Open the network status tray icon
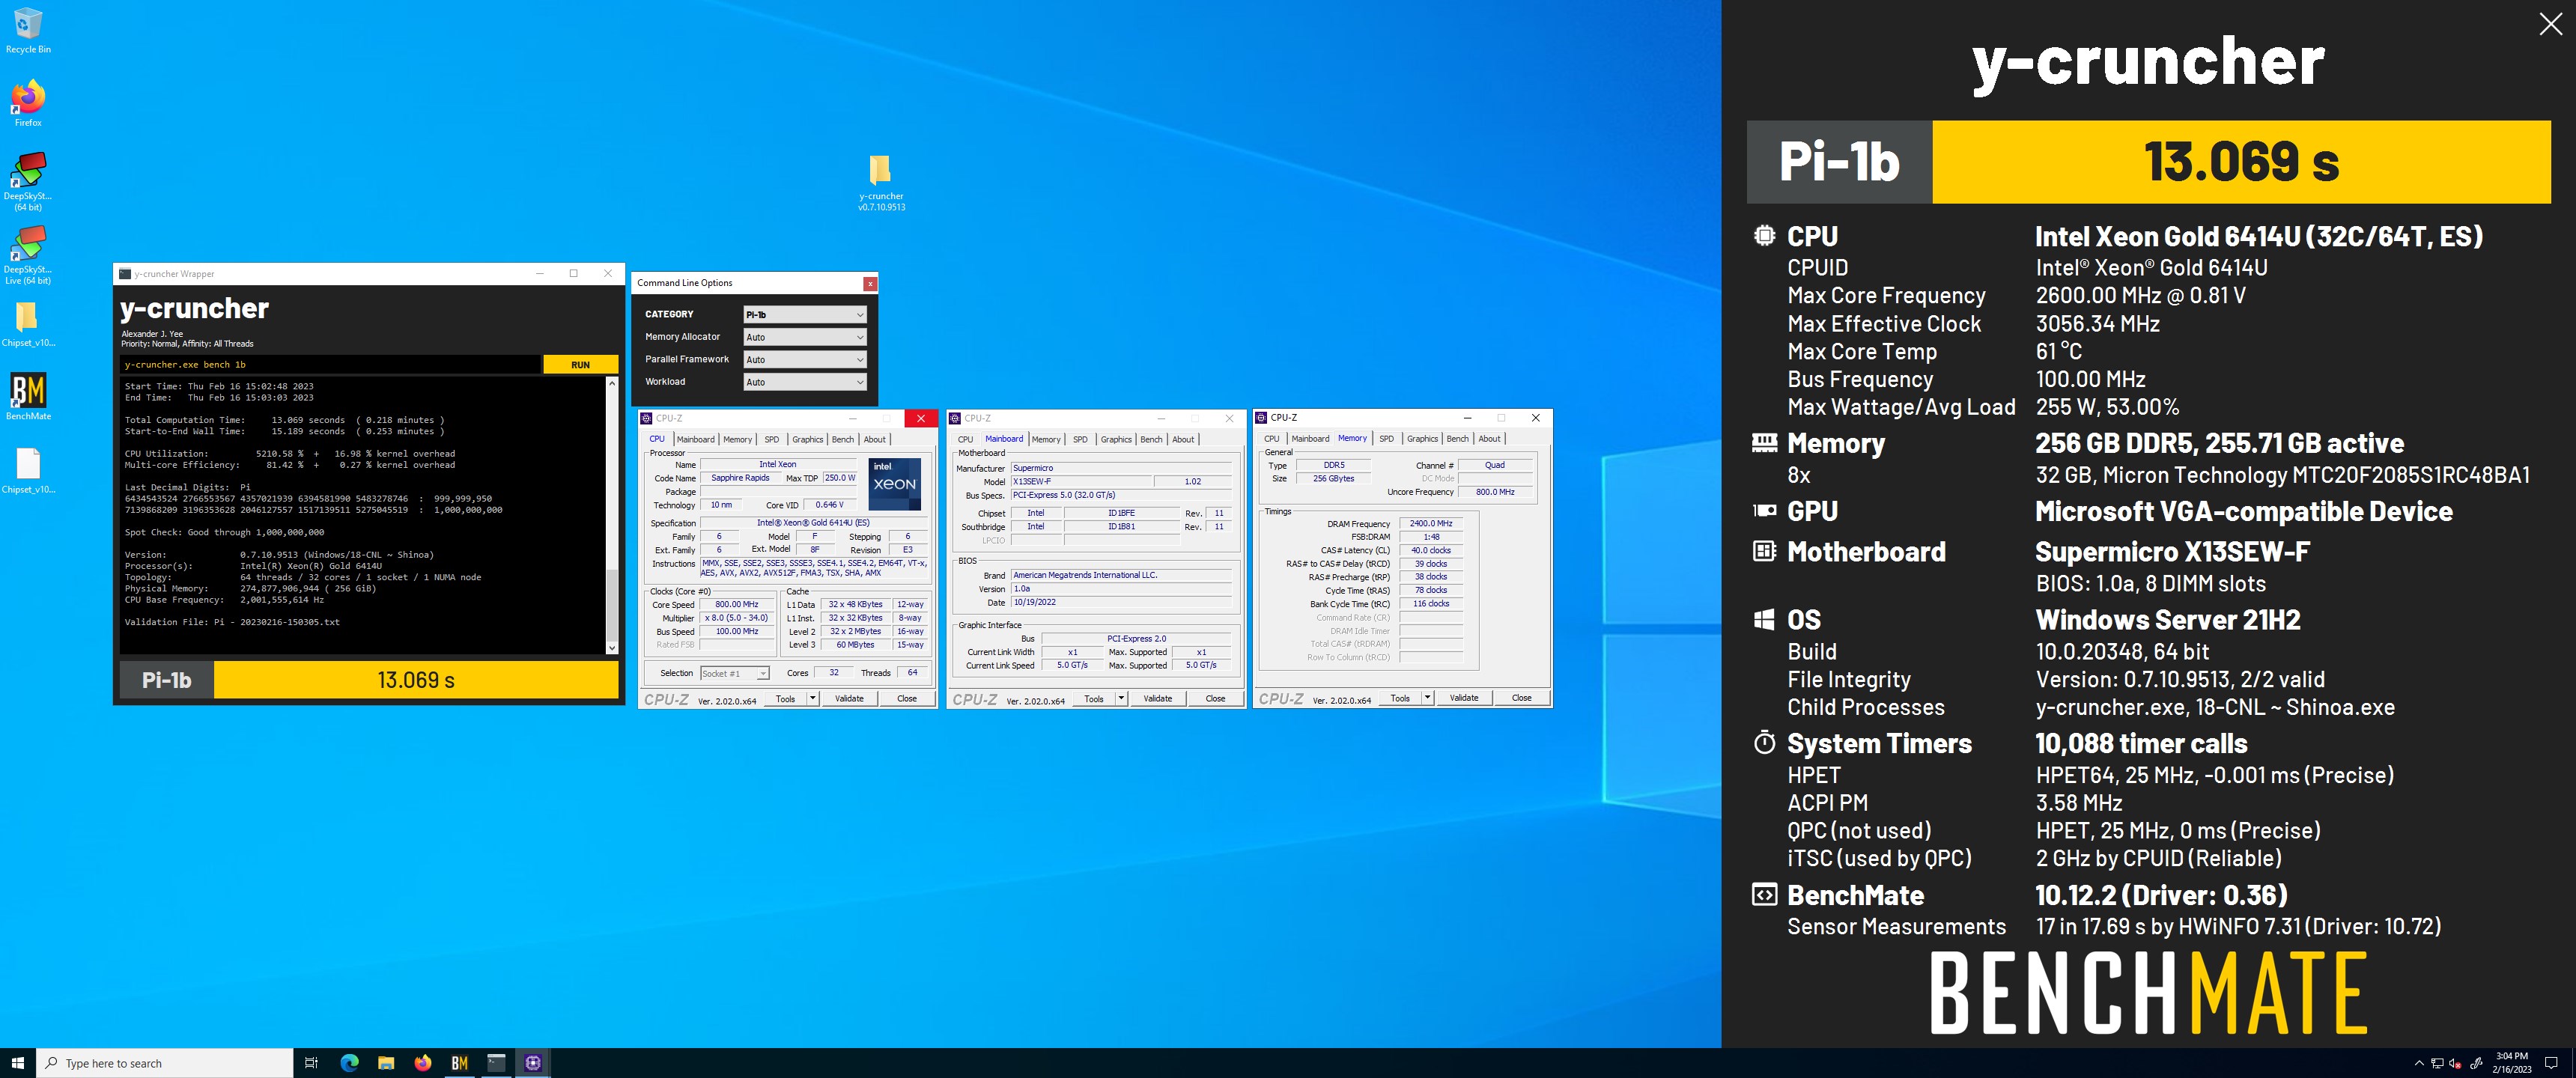Screen dimensions: 2576x1078 (x=2437, y=1063)
